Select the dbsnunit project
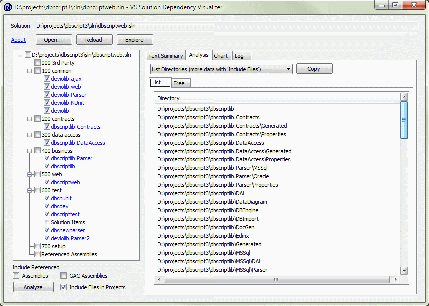 pos(61,198)
